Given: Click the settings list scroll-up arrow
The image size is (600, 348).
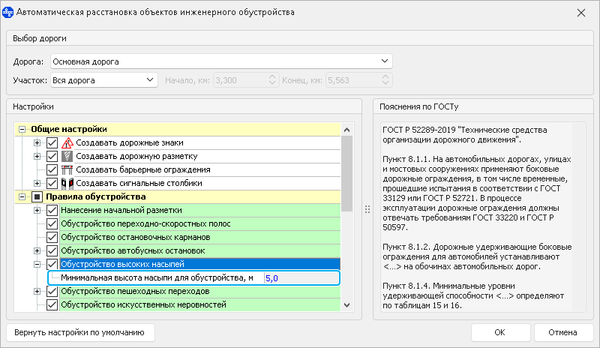Looking at the screenshot, I should [346, 130].
